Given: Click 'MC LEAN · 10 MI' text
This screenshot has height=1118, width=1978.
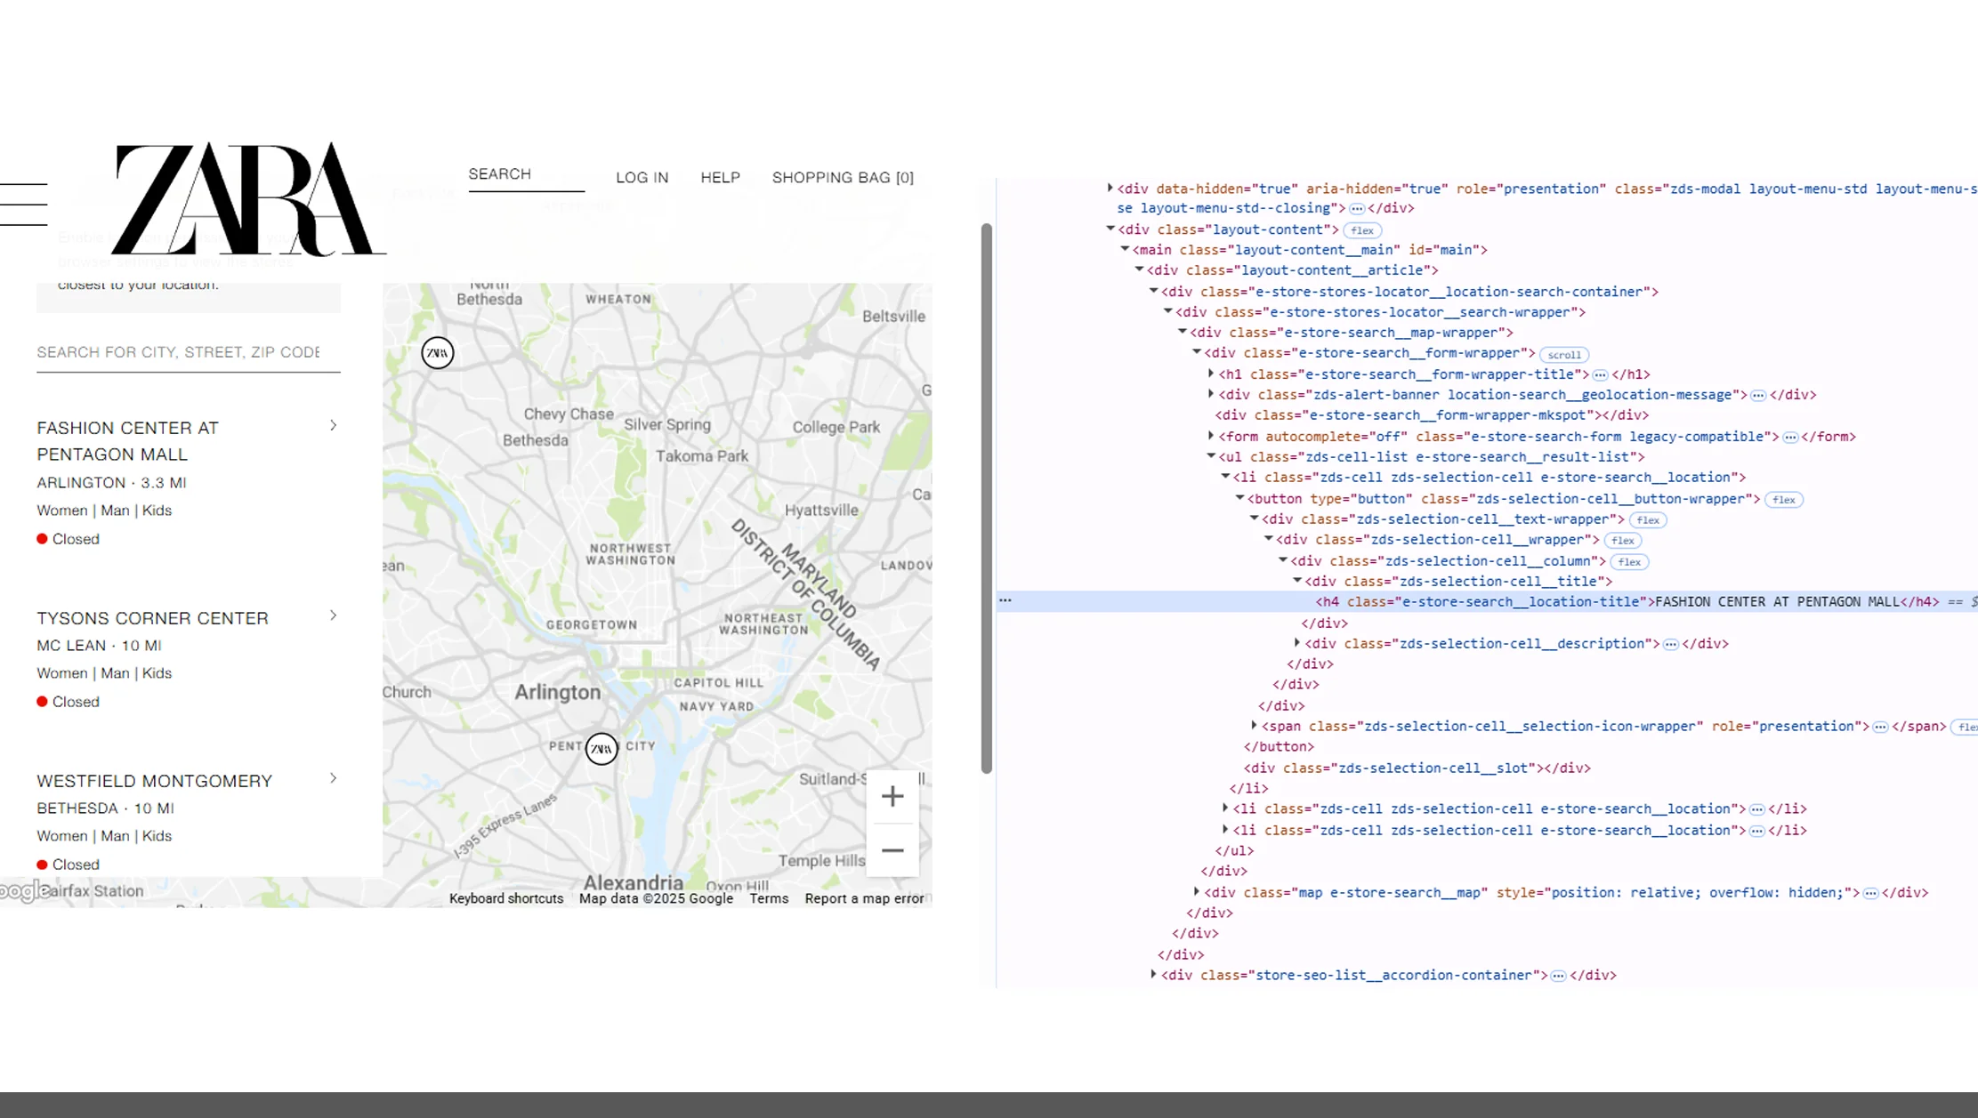Looking at the screenshot, I should click(x=99, y=646).
